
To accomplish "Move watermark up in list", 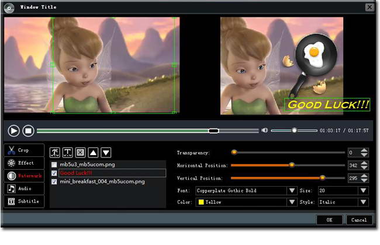I will 94,153.
